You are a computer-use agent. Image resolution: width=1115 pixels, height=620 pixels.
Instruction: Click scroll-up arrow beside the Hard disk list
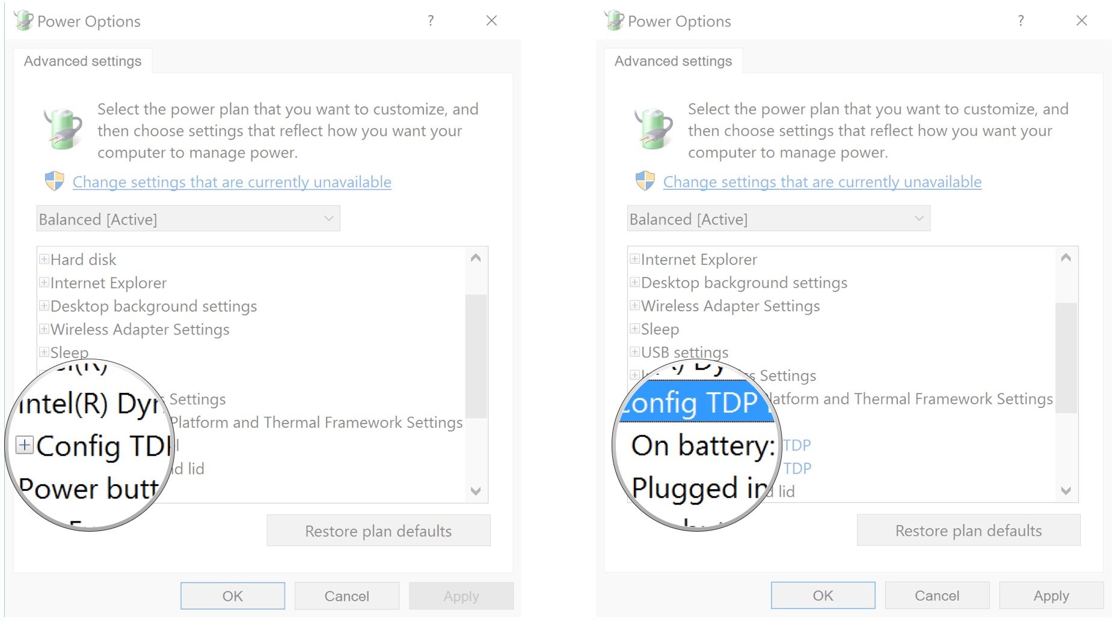click(x=476, y=258)
